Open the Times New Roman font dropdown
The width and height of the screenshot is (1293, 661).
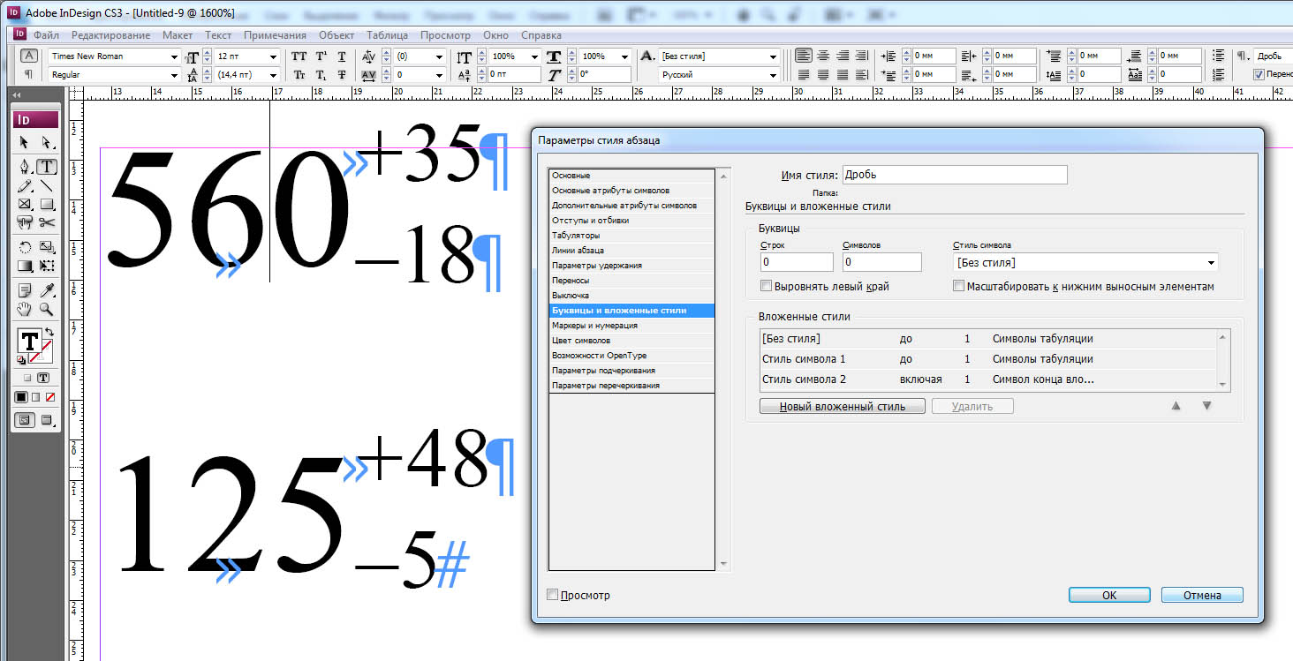[115, 56]
